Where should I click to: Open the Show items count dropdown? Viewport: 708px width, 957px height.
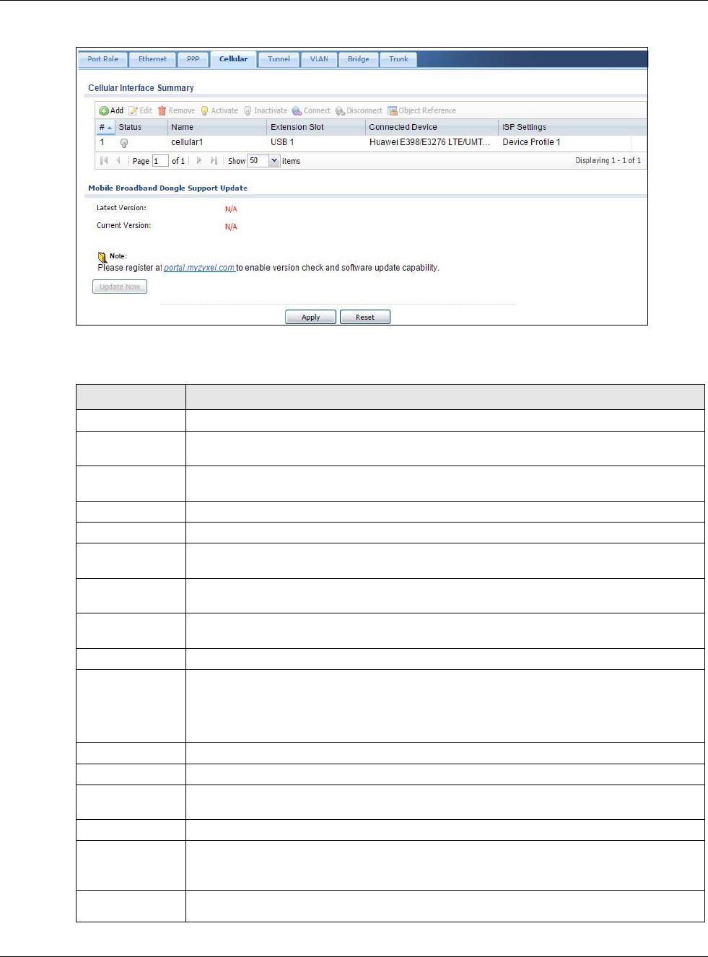pyautogui.click(x=274, y=161)
